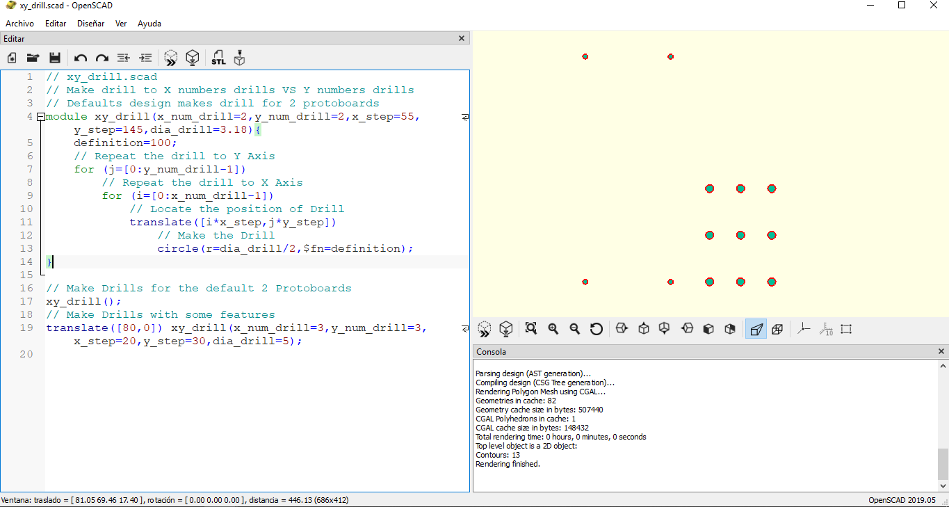Image resolution: width=949 pixels, height=507 pixels.
Task: Click 'Rendering finished.' in the console
Action: (x=508, y=464)
